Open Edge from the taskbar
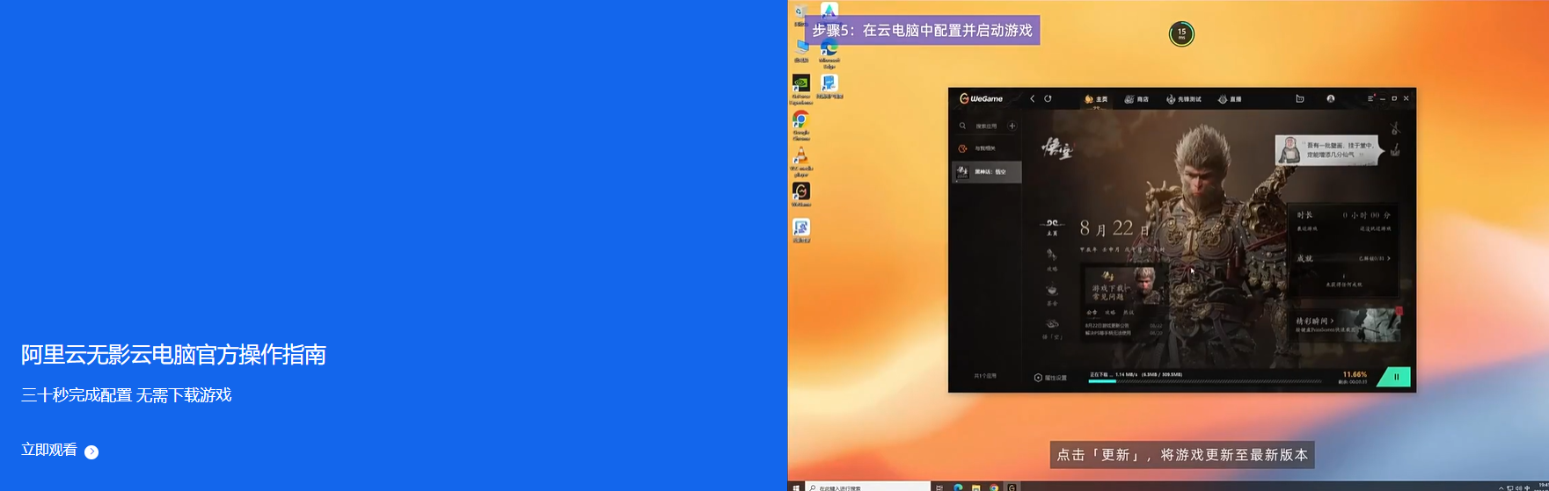This screenshot has width=1549, height=491. 957,487
